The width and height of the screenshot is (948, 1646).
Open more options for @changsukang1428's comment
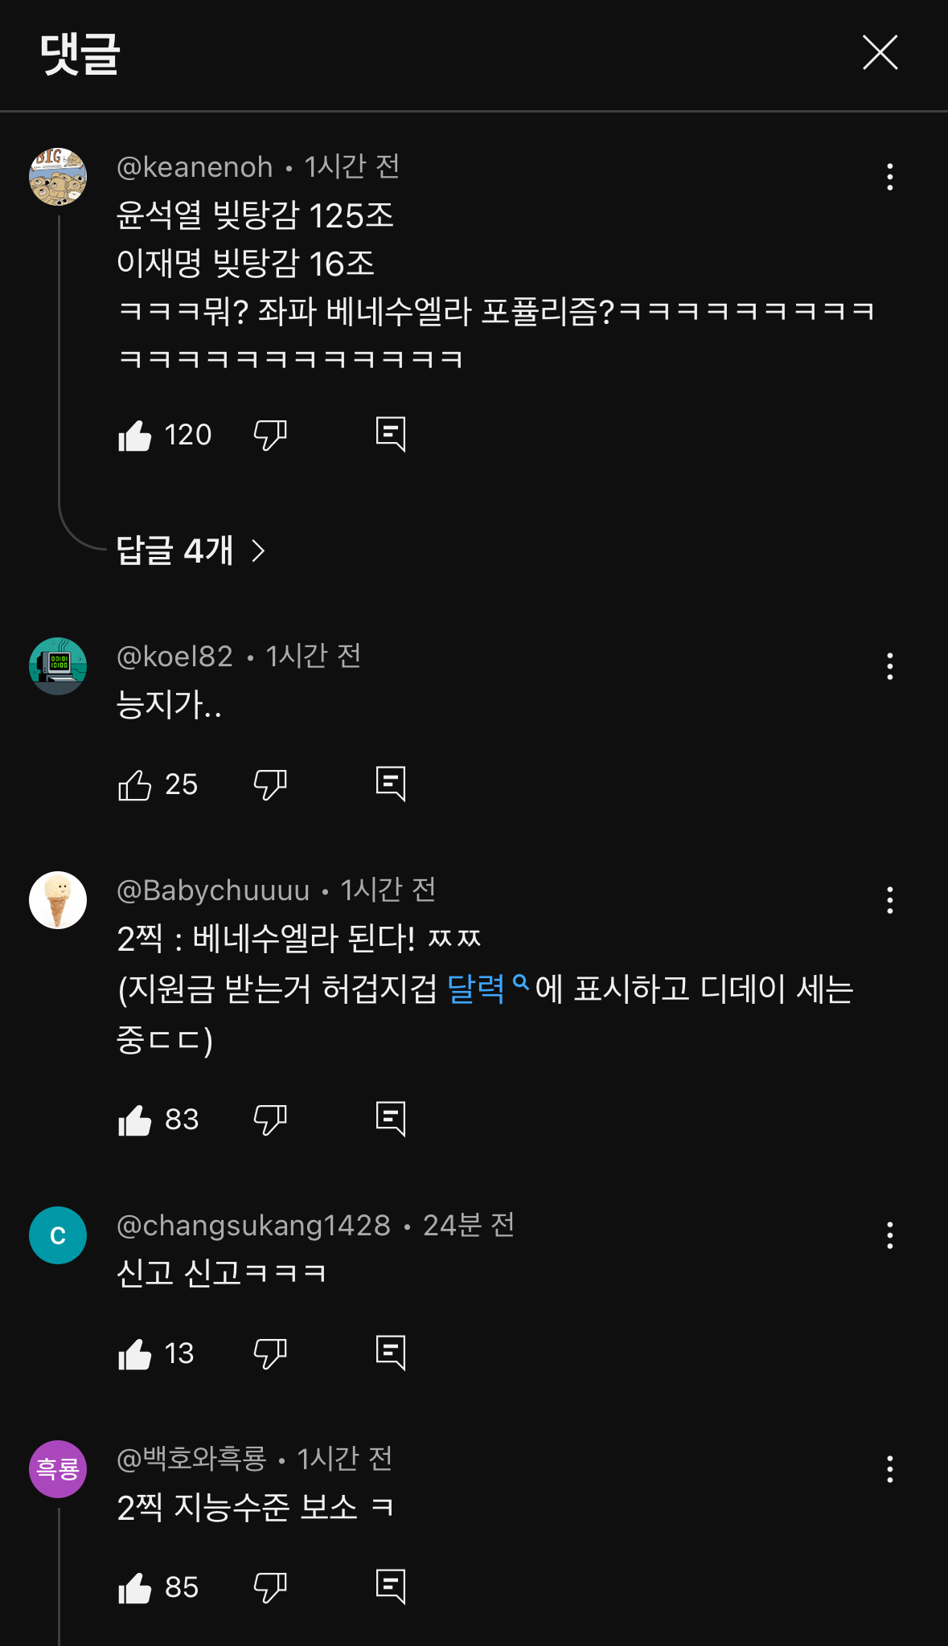click(889, 1235)
